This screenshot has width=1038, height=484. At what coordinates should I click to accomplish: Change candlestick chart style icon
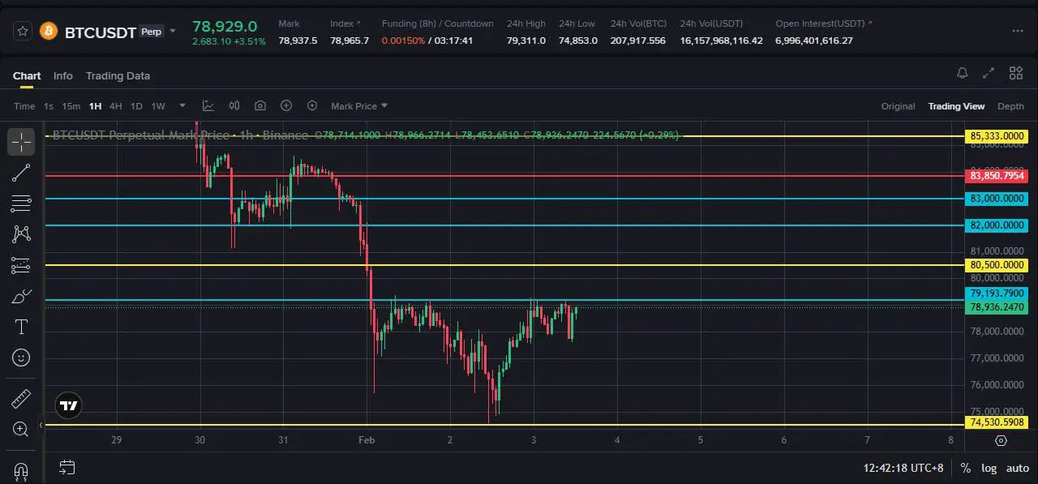(x=234, y=105)
